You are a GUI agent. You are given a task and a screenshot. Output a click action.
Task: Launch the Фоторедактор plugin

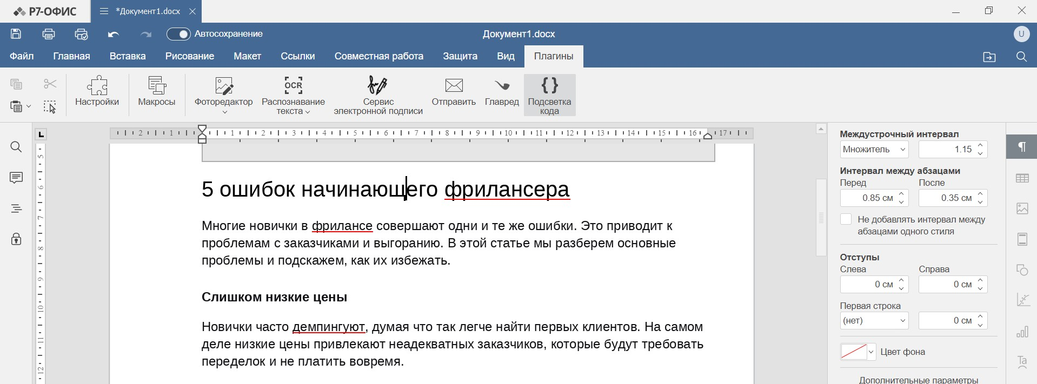click(224, 90)
